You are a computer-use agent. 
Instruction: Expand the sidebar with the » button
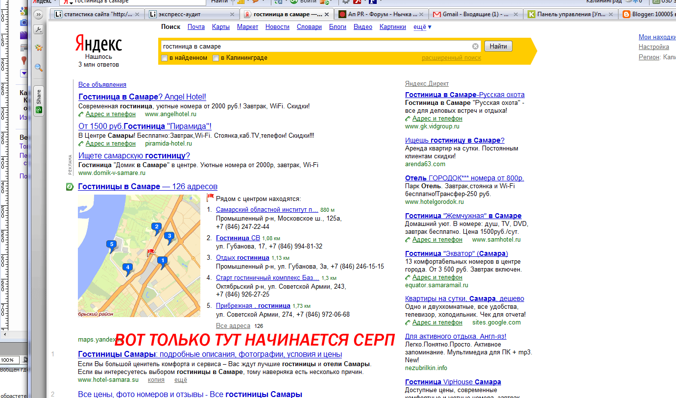38,15
